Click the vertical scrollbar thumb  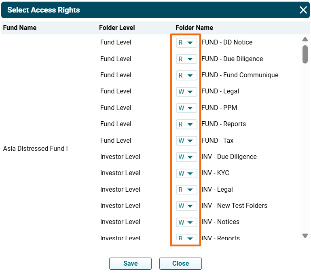coord(305,54)
